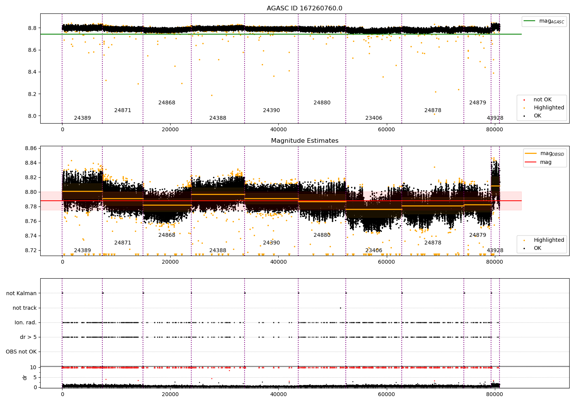Click OBSID label 43928 in the top plot

point(495,118)
